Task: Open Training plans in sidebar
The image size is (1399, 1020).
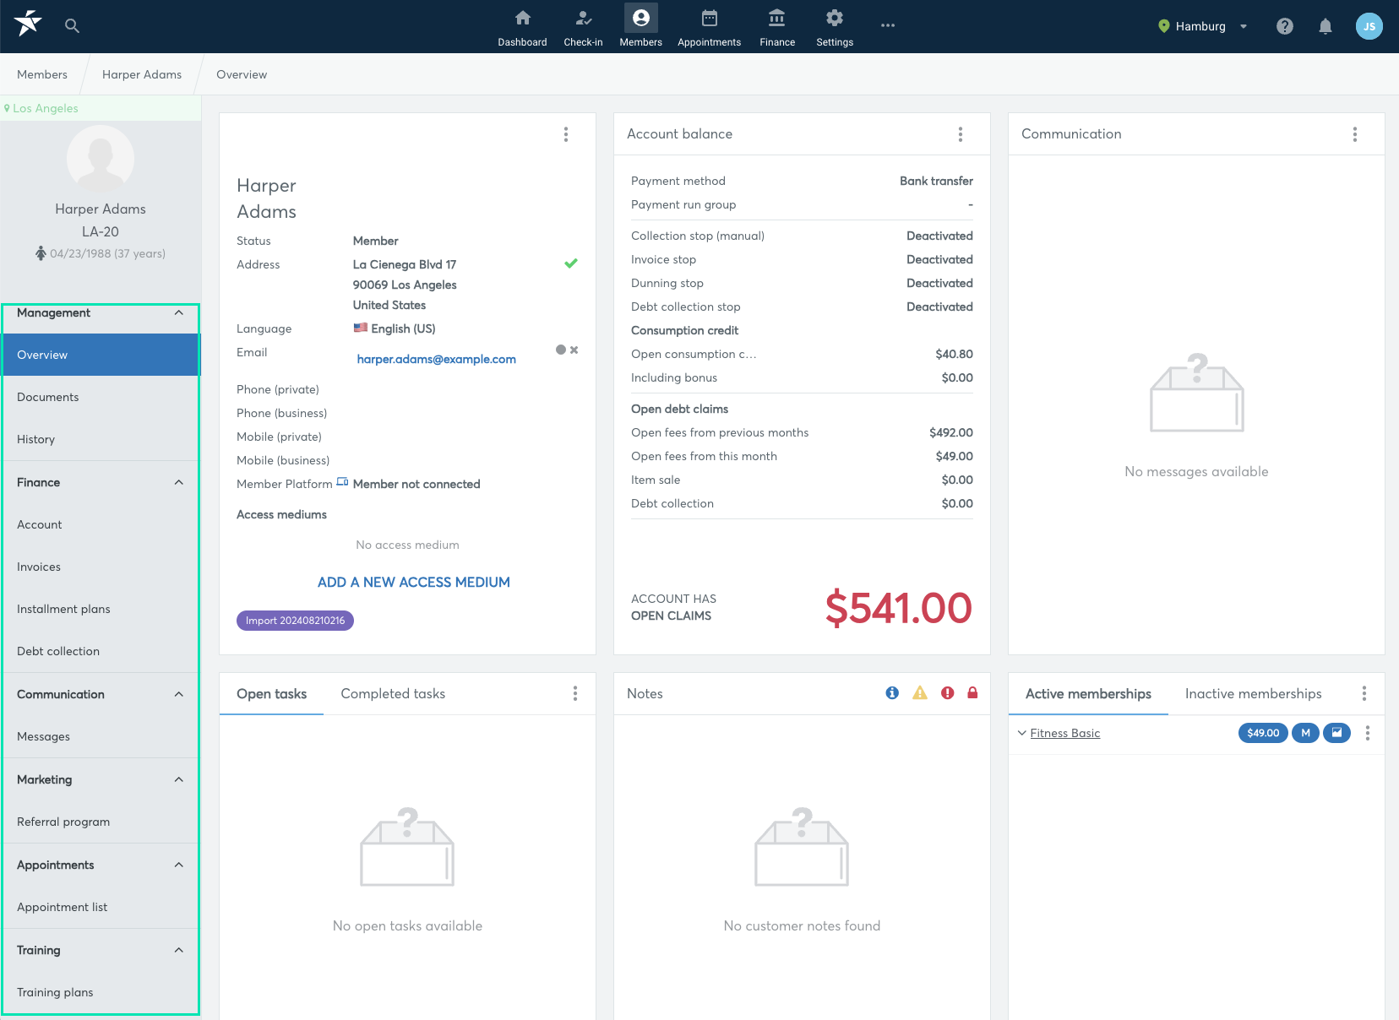Action: 101,992
